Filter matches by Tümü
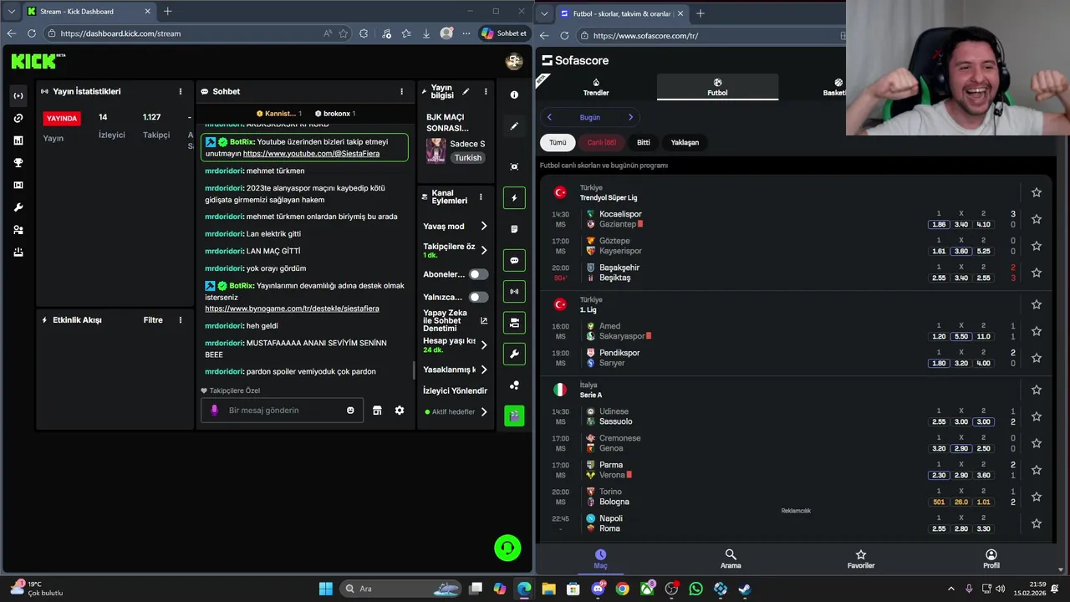 pyautogui.click(x=558, y=142)
